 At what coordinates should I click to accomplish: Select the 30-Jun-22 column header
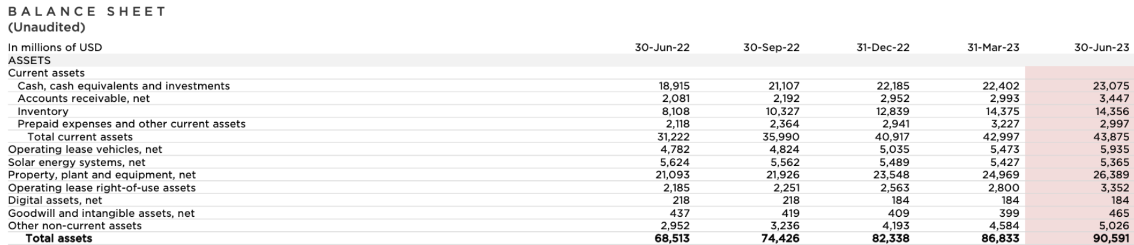(662, 47)
